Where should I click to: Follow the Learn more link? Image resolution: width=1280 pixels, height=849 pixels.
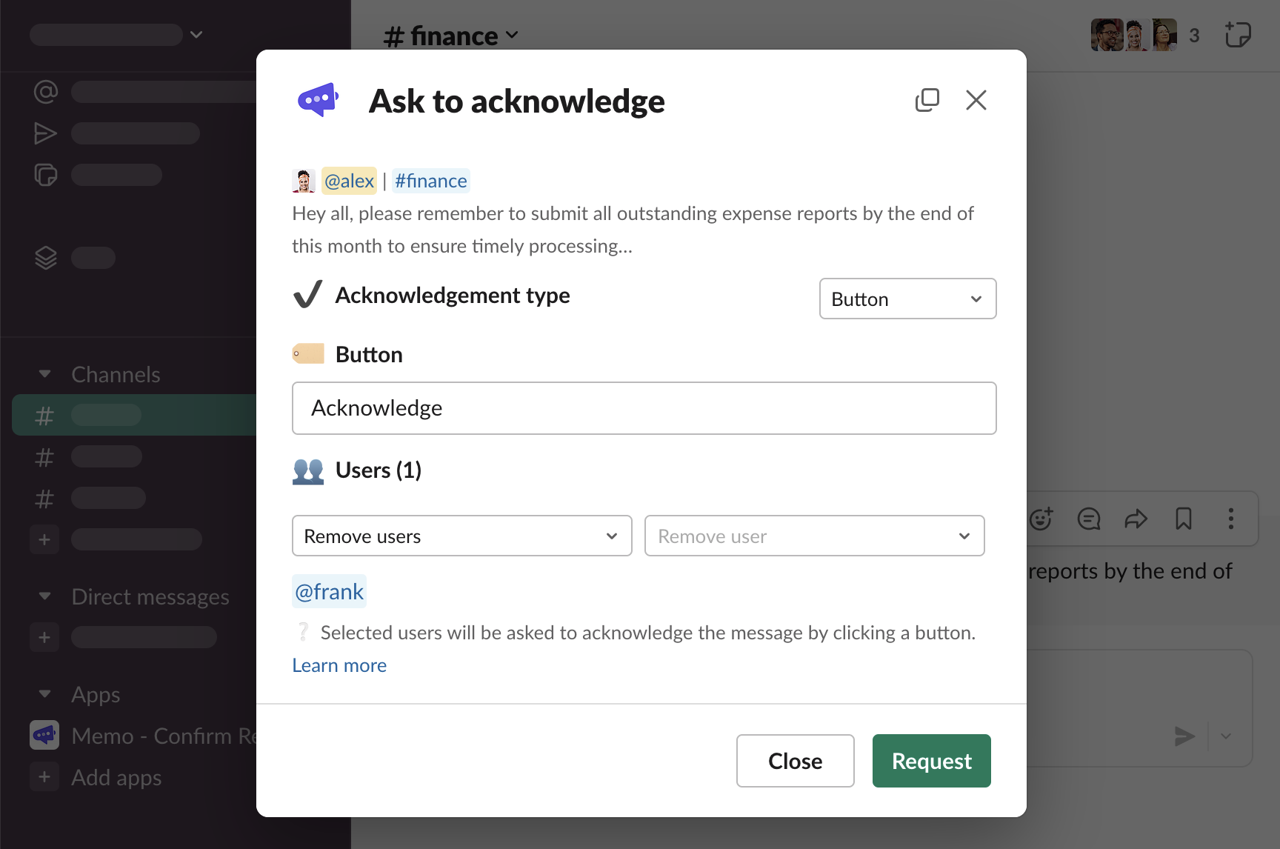339,665
